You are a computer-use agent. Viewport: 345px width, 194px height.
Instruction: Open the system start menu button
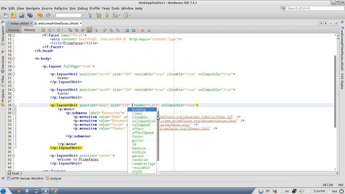click(x=3, y=191)
